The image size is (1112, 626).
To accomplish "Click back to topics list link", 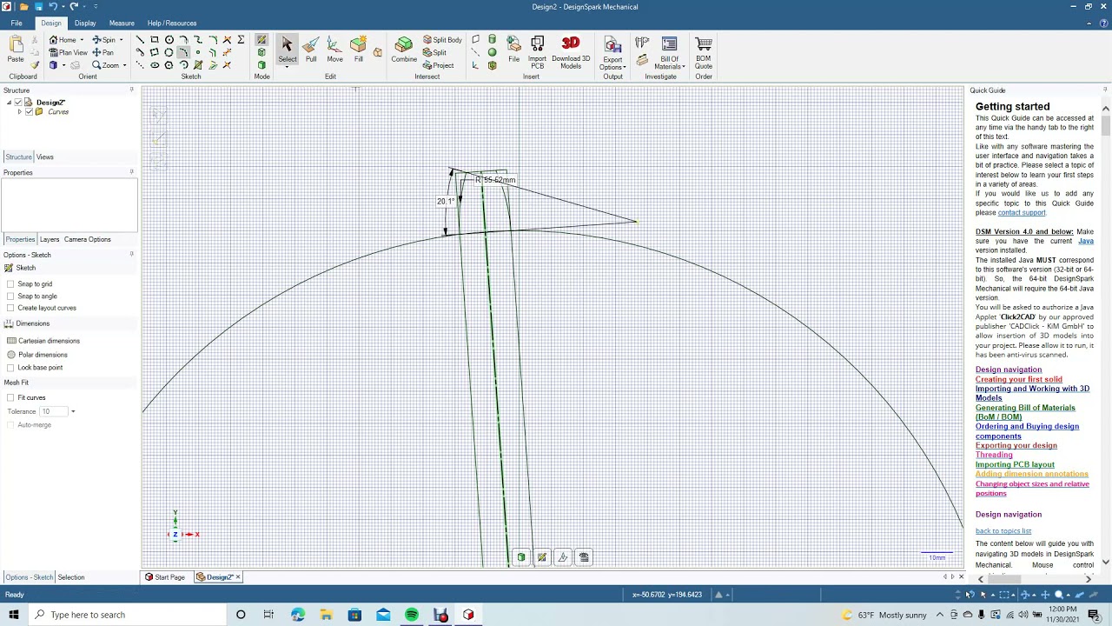I will pos(1003,531).
